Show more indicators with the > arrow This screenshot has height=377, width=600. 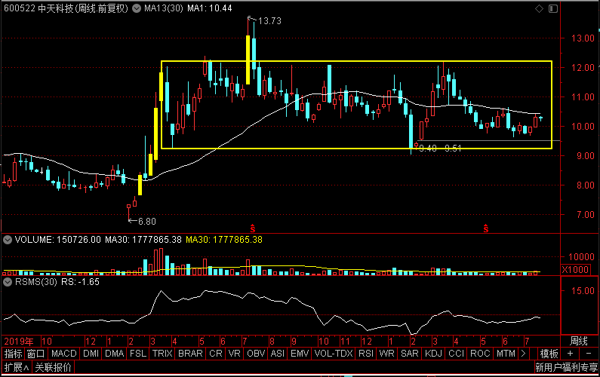pos(523,354)
